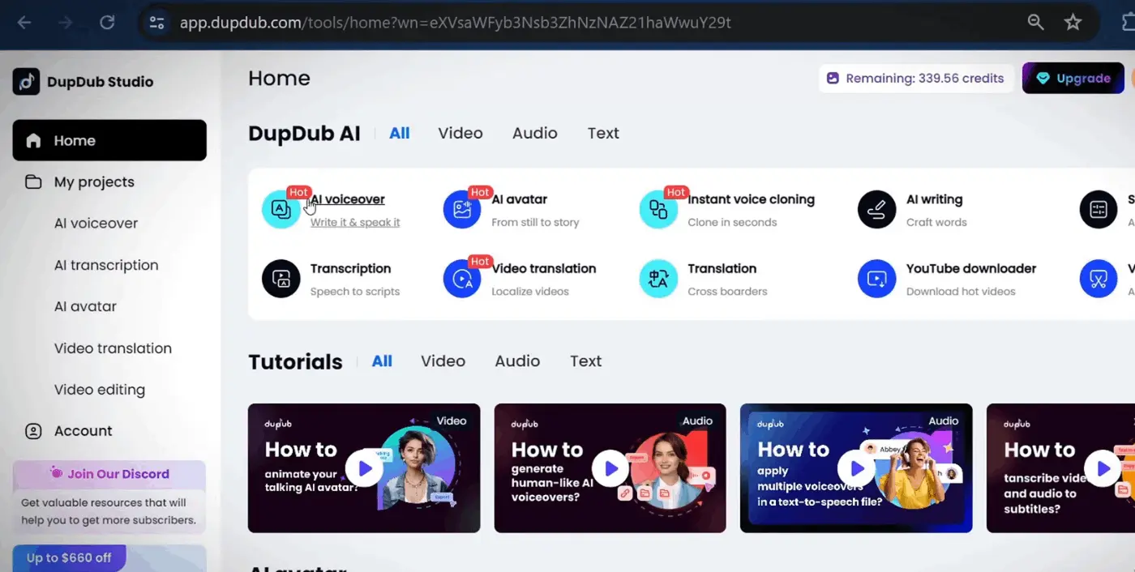The width and height of the screenshot is (1135, 572).
Task: Select the Audio tab under DupDub AI
Action: [534, 134]
